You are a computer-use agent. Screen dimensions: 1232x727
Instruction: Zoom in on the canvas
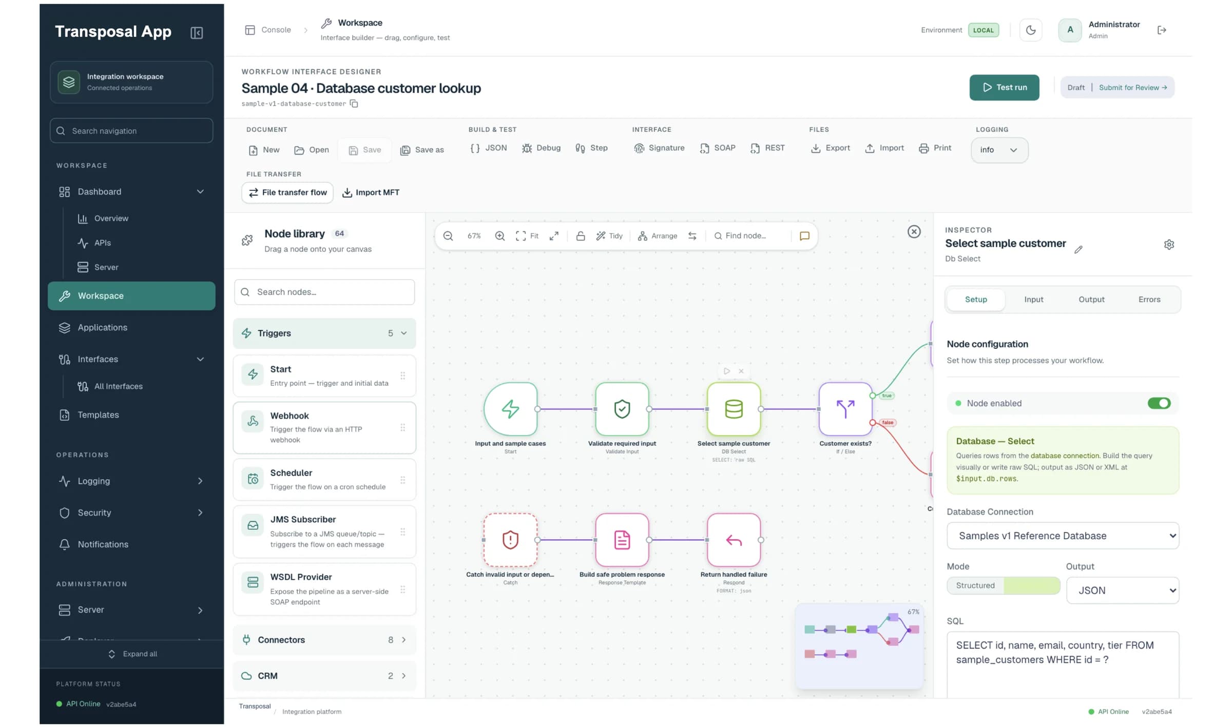[499, 235]
